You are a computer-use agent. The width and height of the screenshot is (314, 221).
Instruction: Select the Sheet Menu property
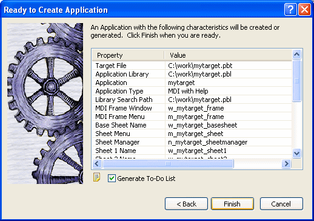[113, 134]
